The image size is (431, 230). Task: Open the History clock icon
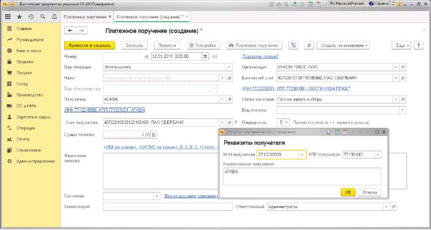31,17
